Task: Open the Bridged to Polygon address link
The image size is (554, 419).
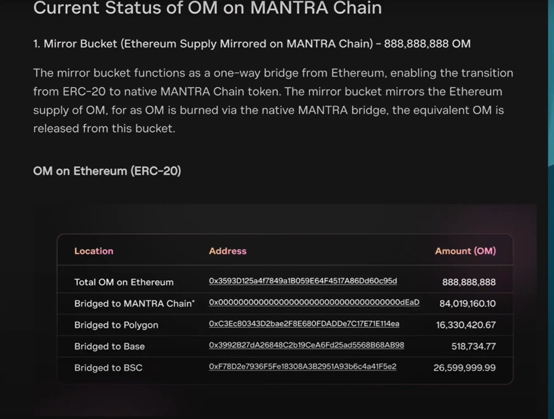Action: (304, 324)
